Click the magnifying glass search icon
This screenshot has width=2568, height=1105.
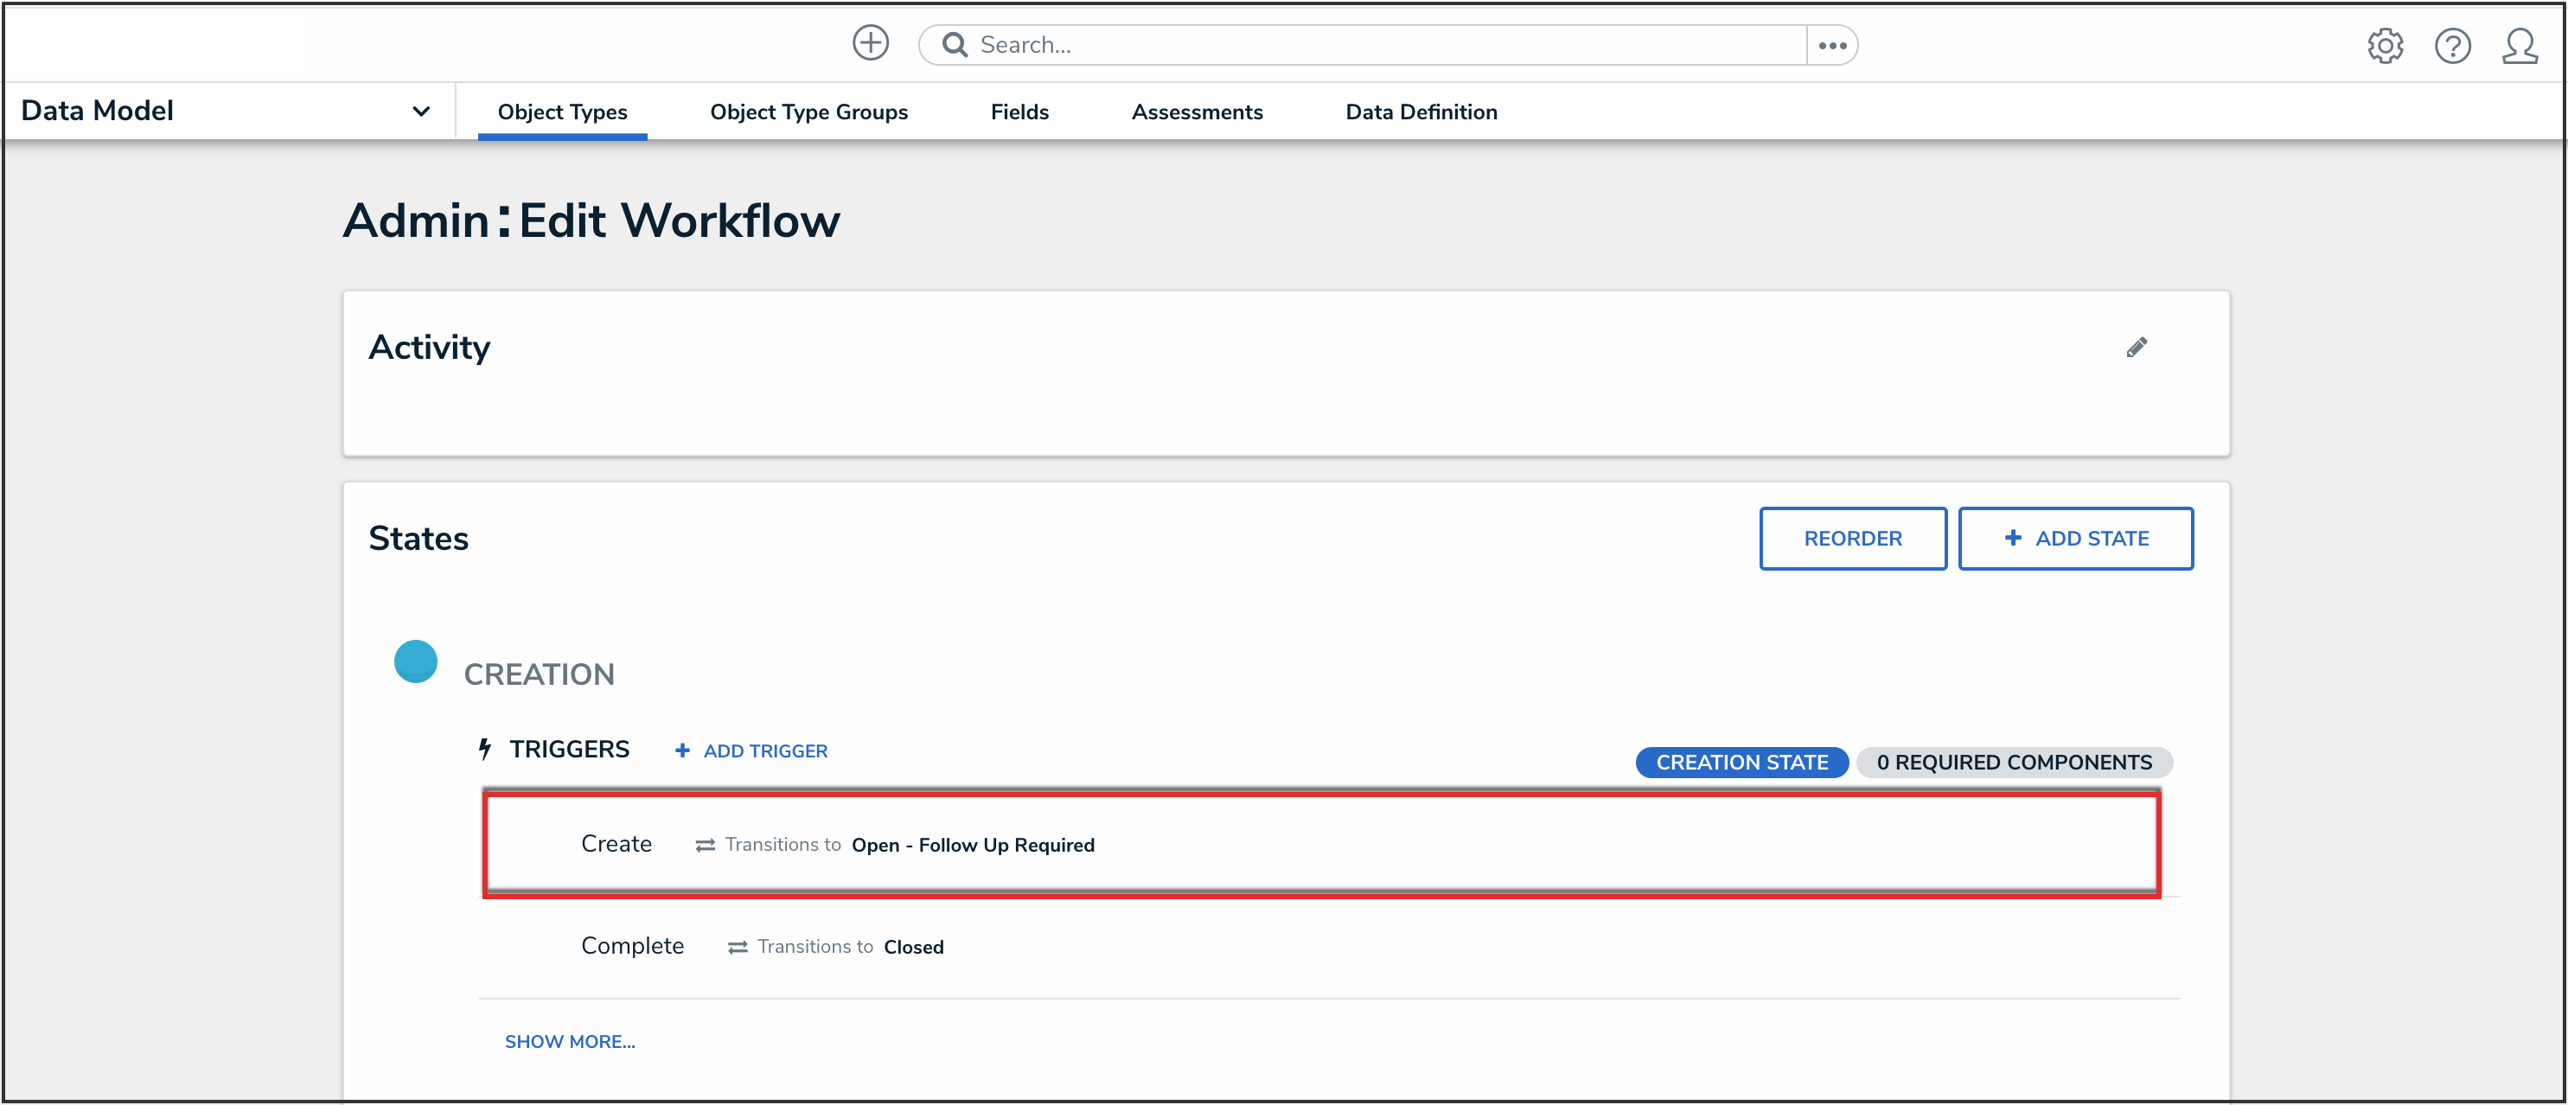[954, 45]
